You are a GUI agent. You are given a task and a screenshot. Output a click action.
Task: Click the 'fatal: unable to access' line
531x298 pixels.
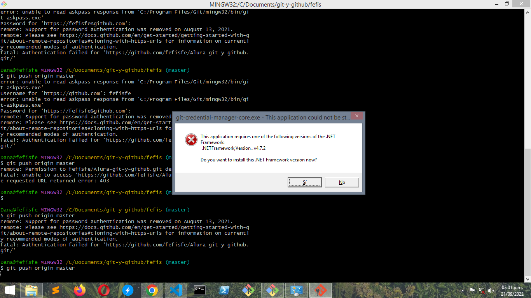[86, 175]
